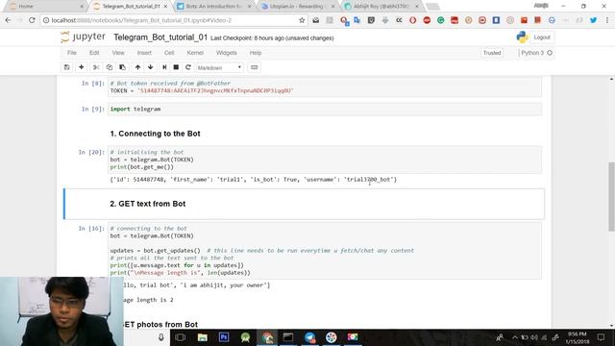Reload the page in browser
The image size is (615, 346).
coord(32,20)
